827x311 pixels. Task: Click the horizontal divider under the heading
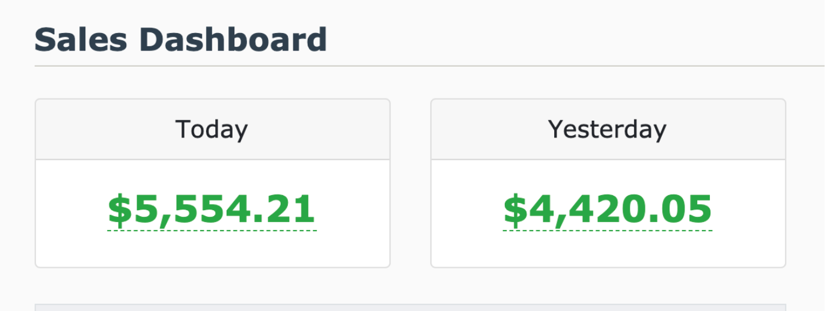[x=421, y=65]
